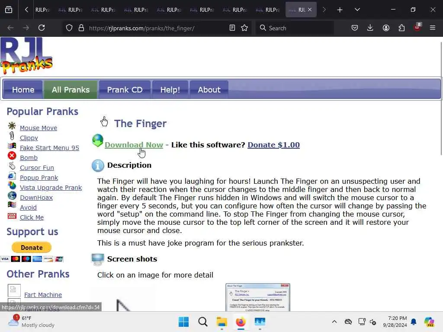The width and height of the screenshot is (443, 332).
Task: Open the Help! navigation tab
Action: pos(170,90)
